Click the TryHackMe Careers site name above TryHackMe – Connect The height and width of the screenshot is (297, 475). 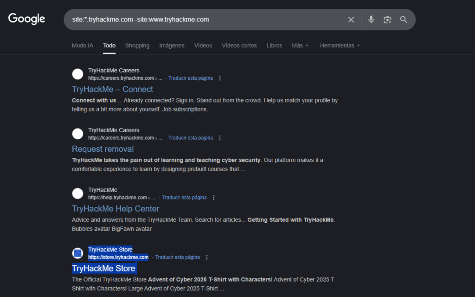(114, 71)
